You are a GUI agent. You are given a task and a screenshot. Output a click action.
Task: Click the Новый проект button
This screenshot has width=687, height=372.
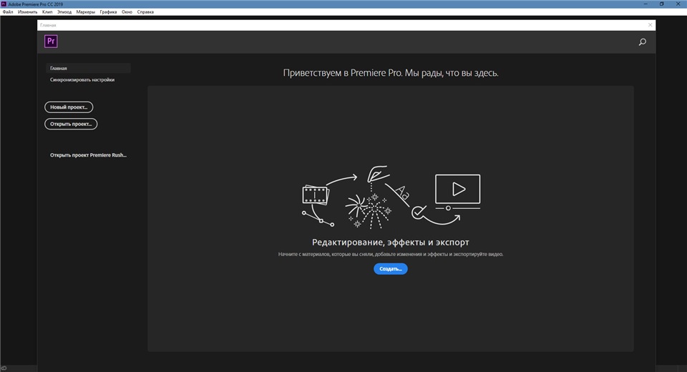click(69, 107)
